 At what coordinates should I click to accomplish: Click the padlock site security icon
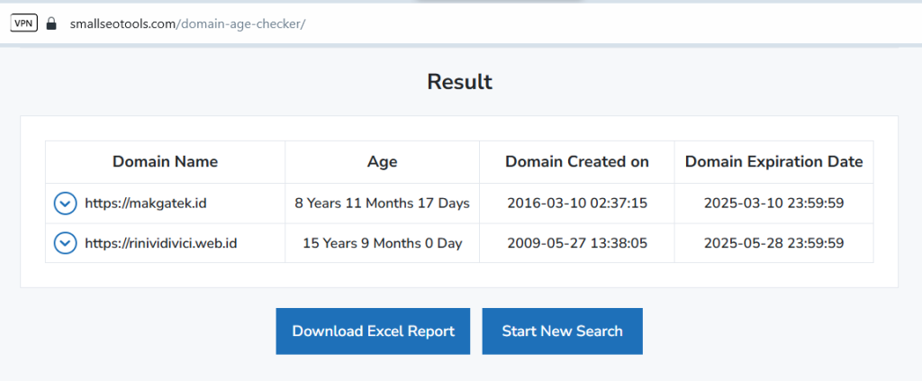point(51,23)
